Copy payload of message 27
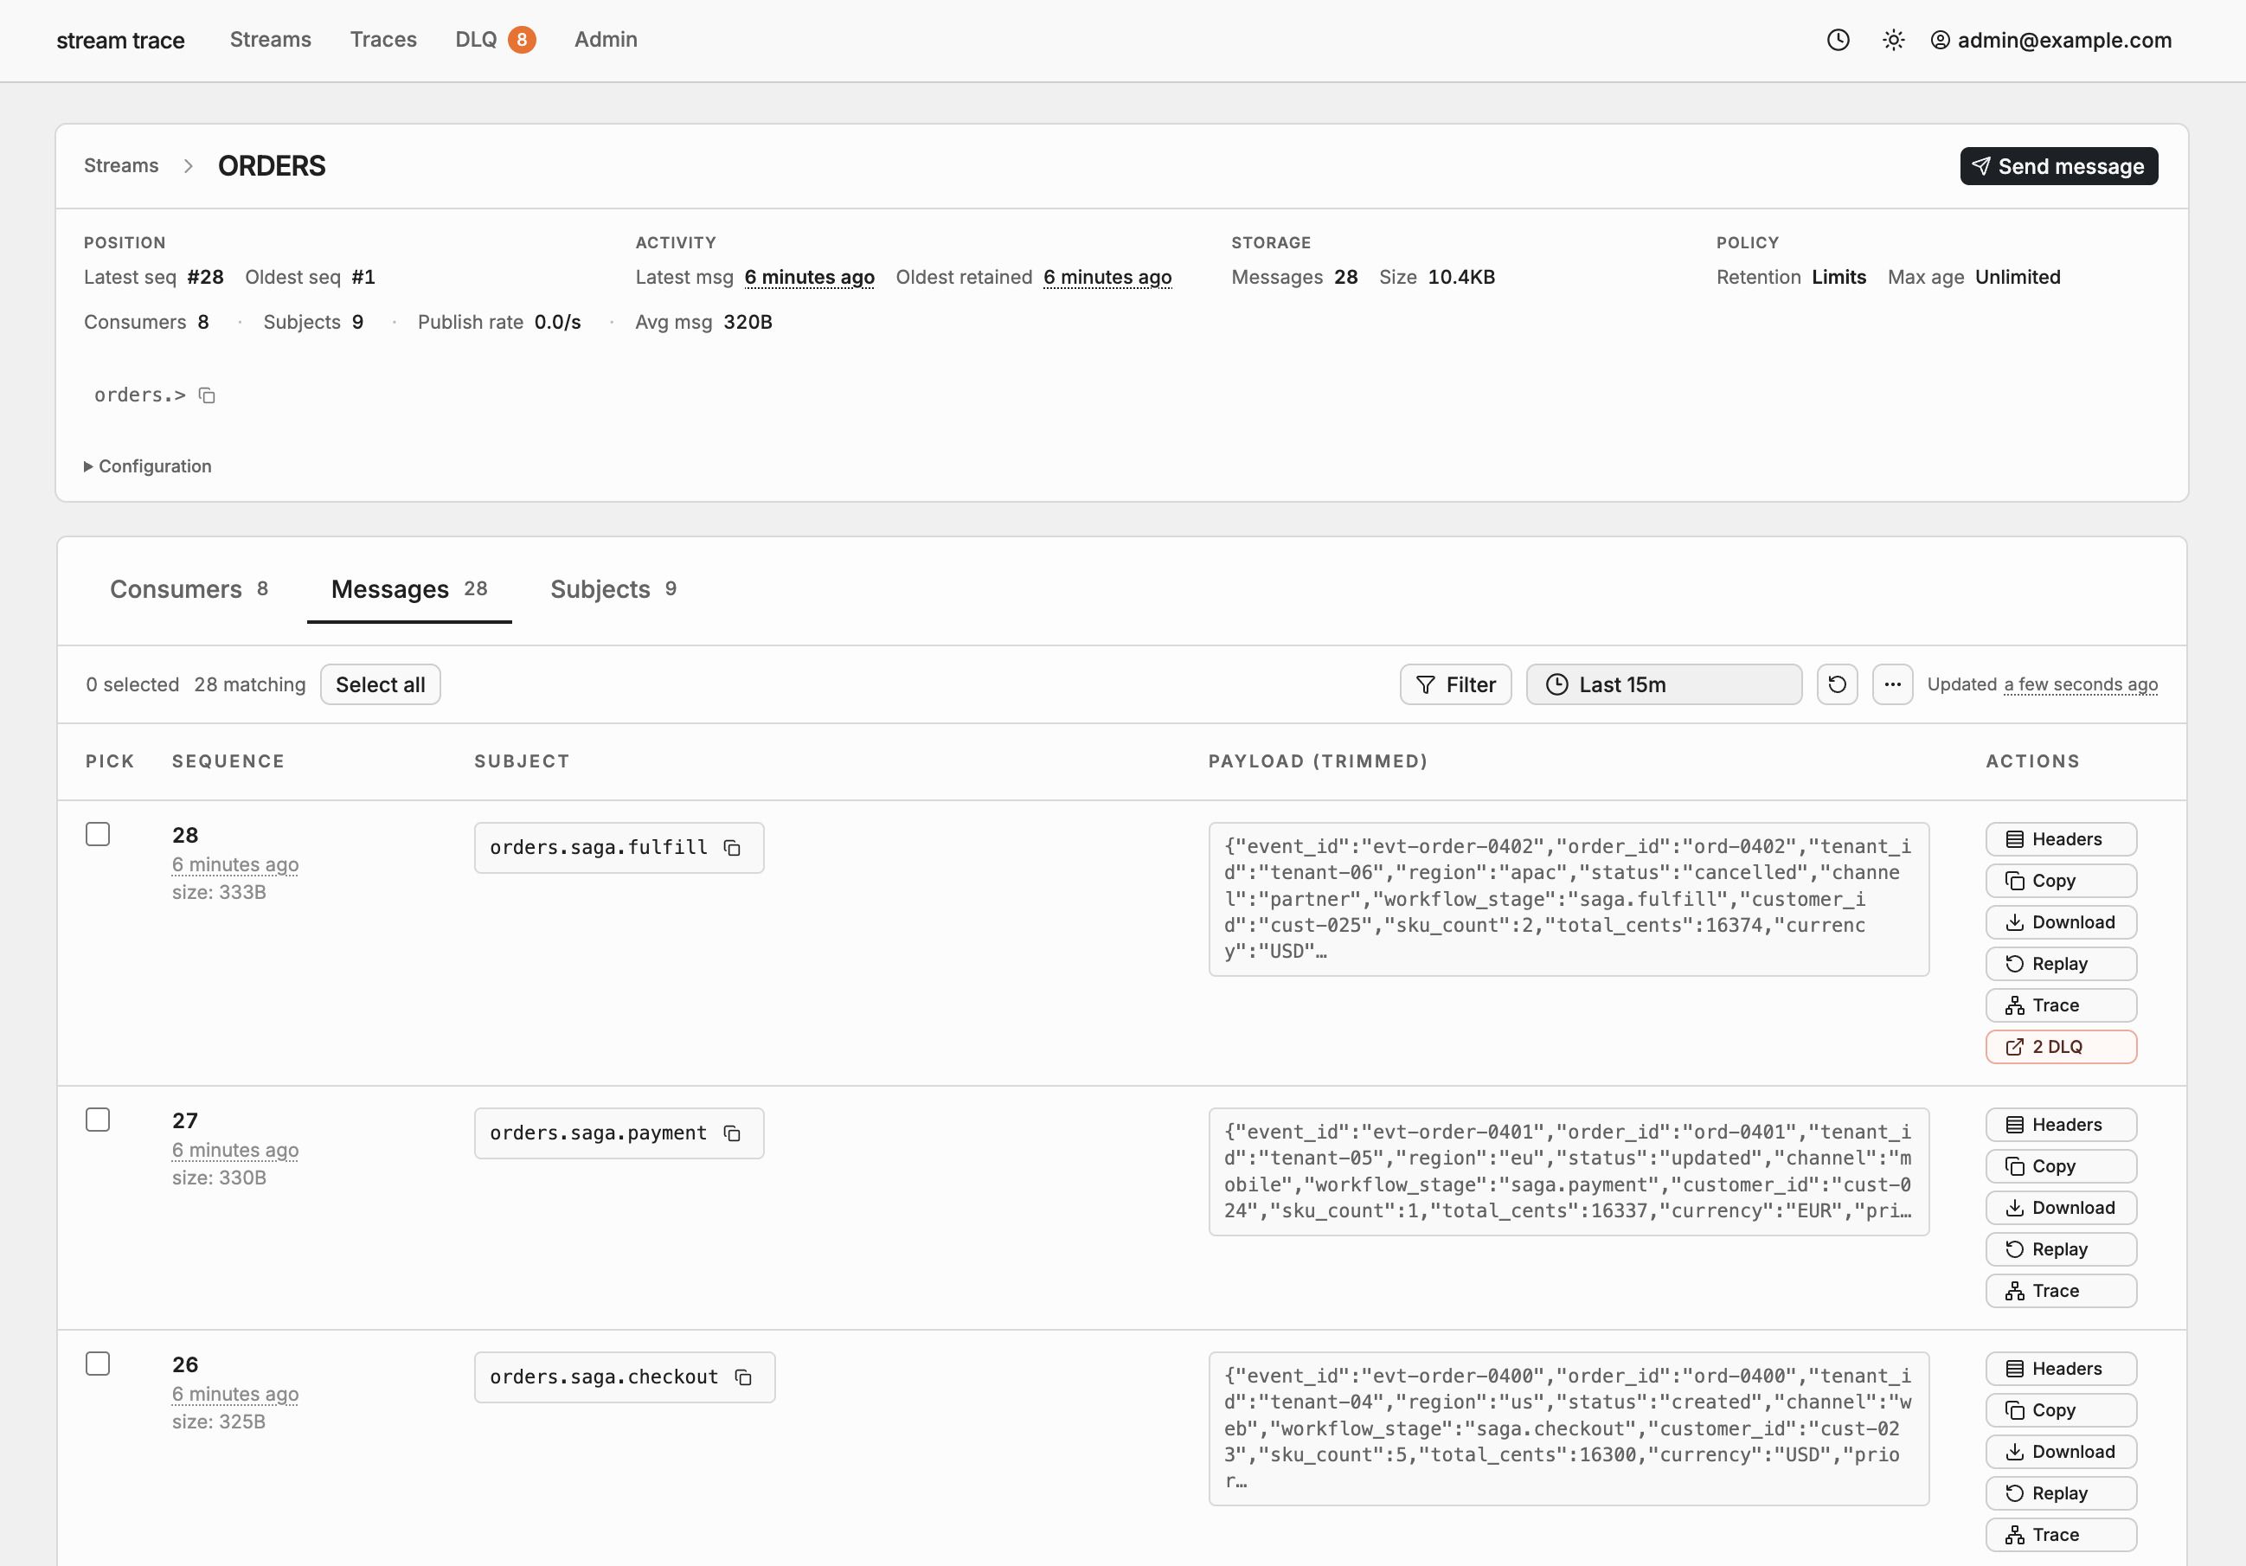The width and height of the screenshot is (2246, 1566). click(x=2060, y=1167)
